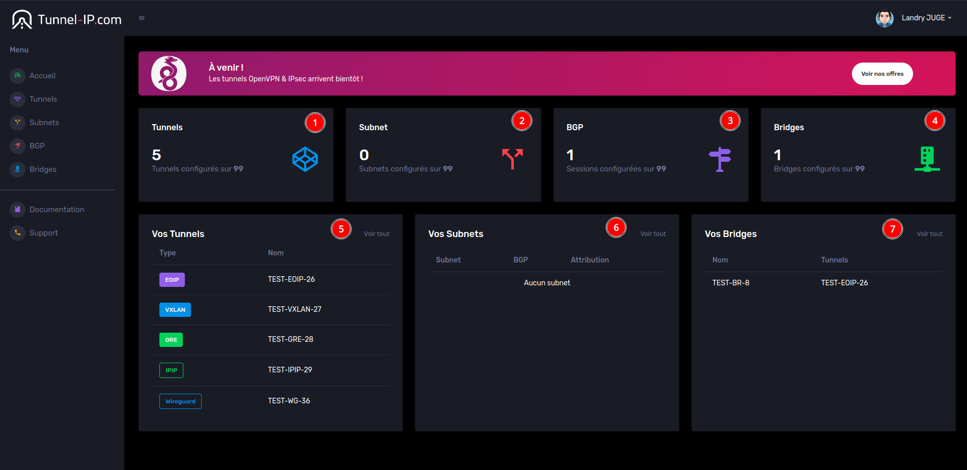The image size is (967, 470).
Task: Expand details via red badge 5 on Vos Tunnels
Action: 341,229
